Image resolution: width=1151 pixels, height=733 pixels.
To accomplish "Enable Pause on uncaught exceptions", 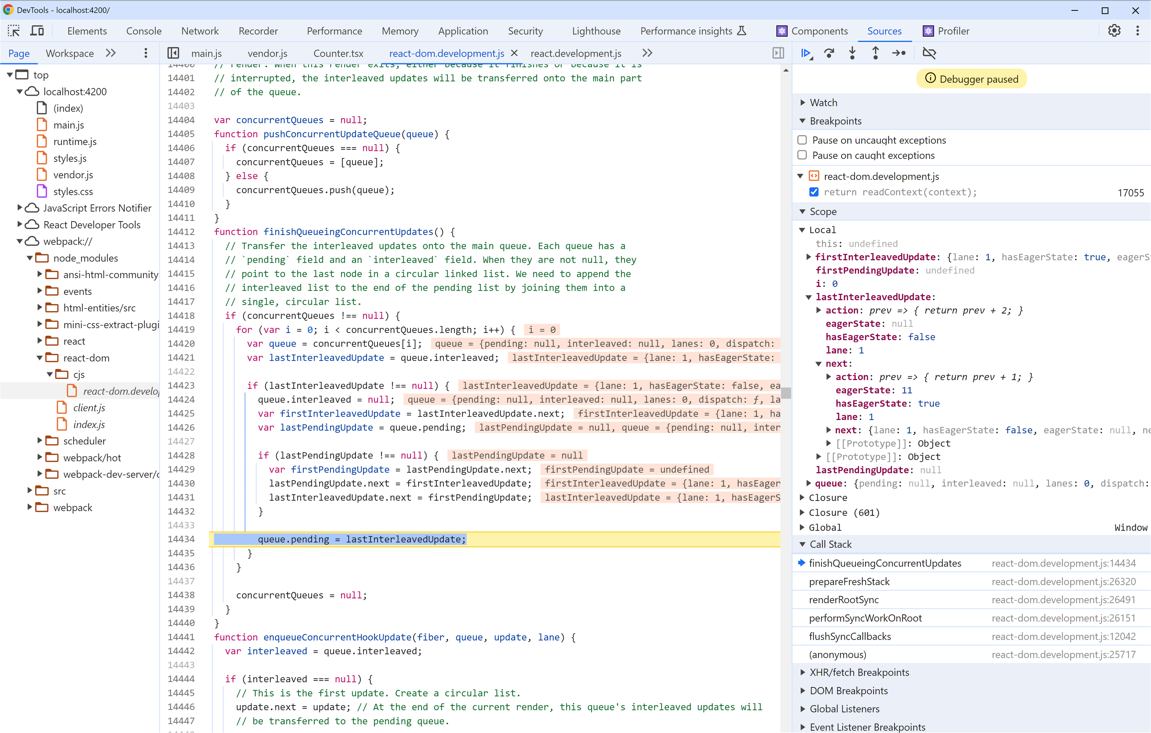I will (803, 140).
